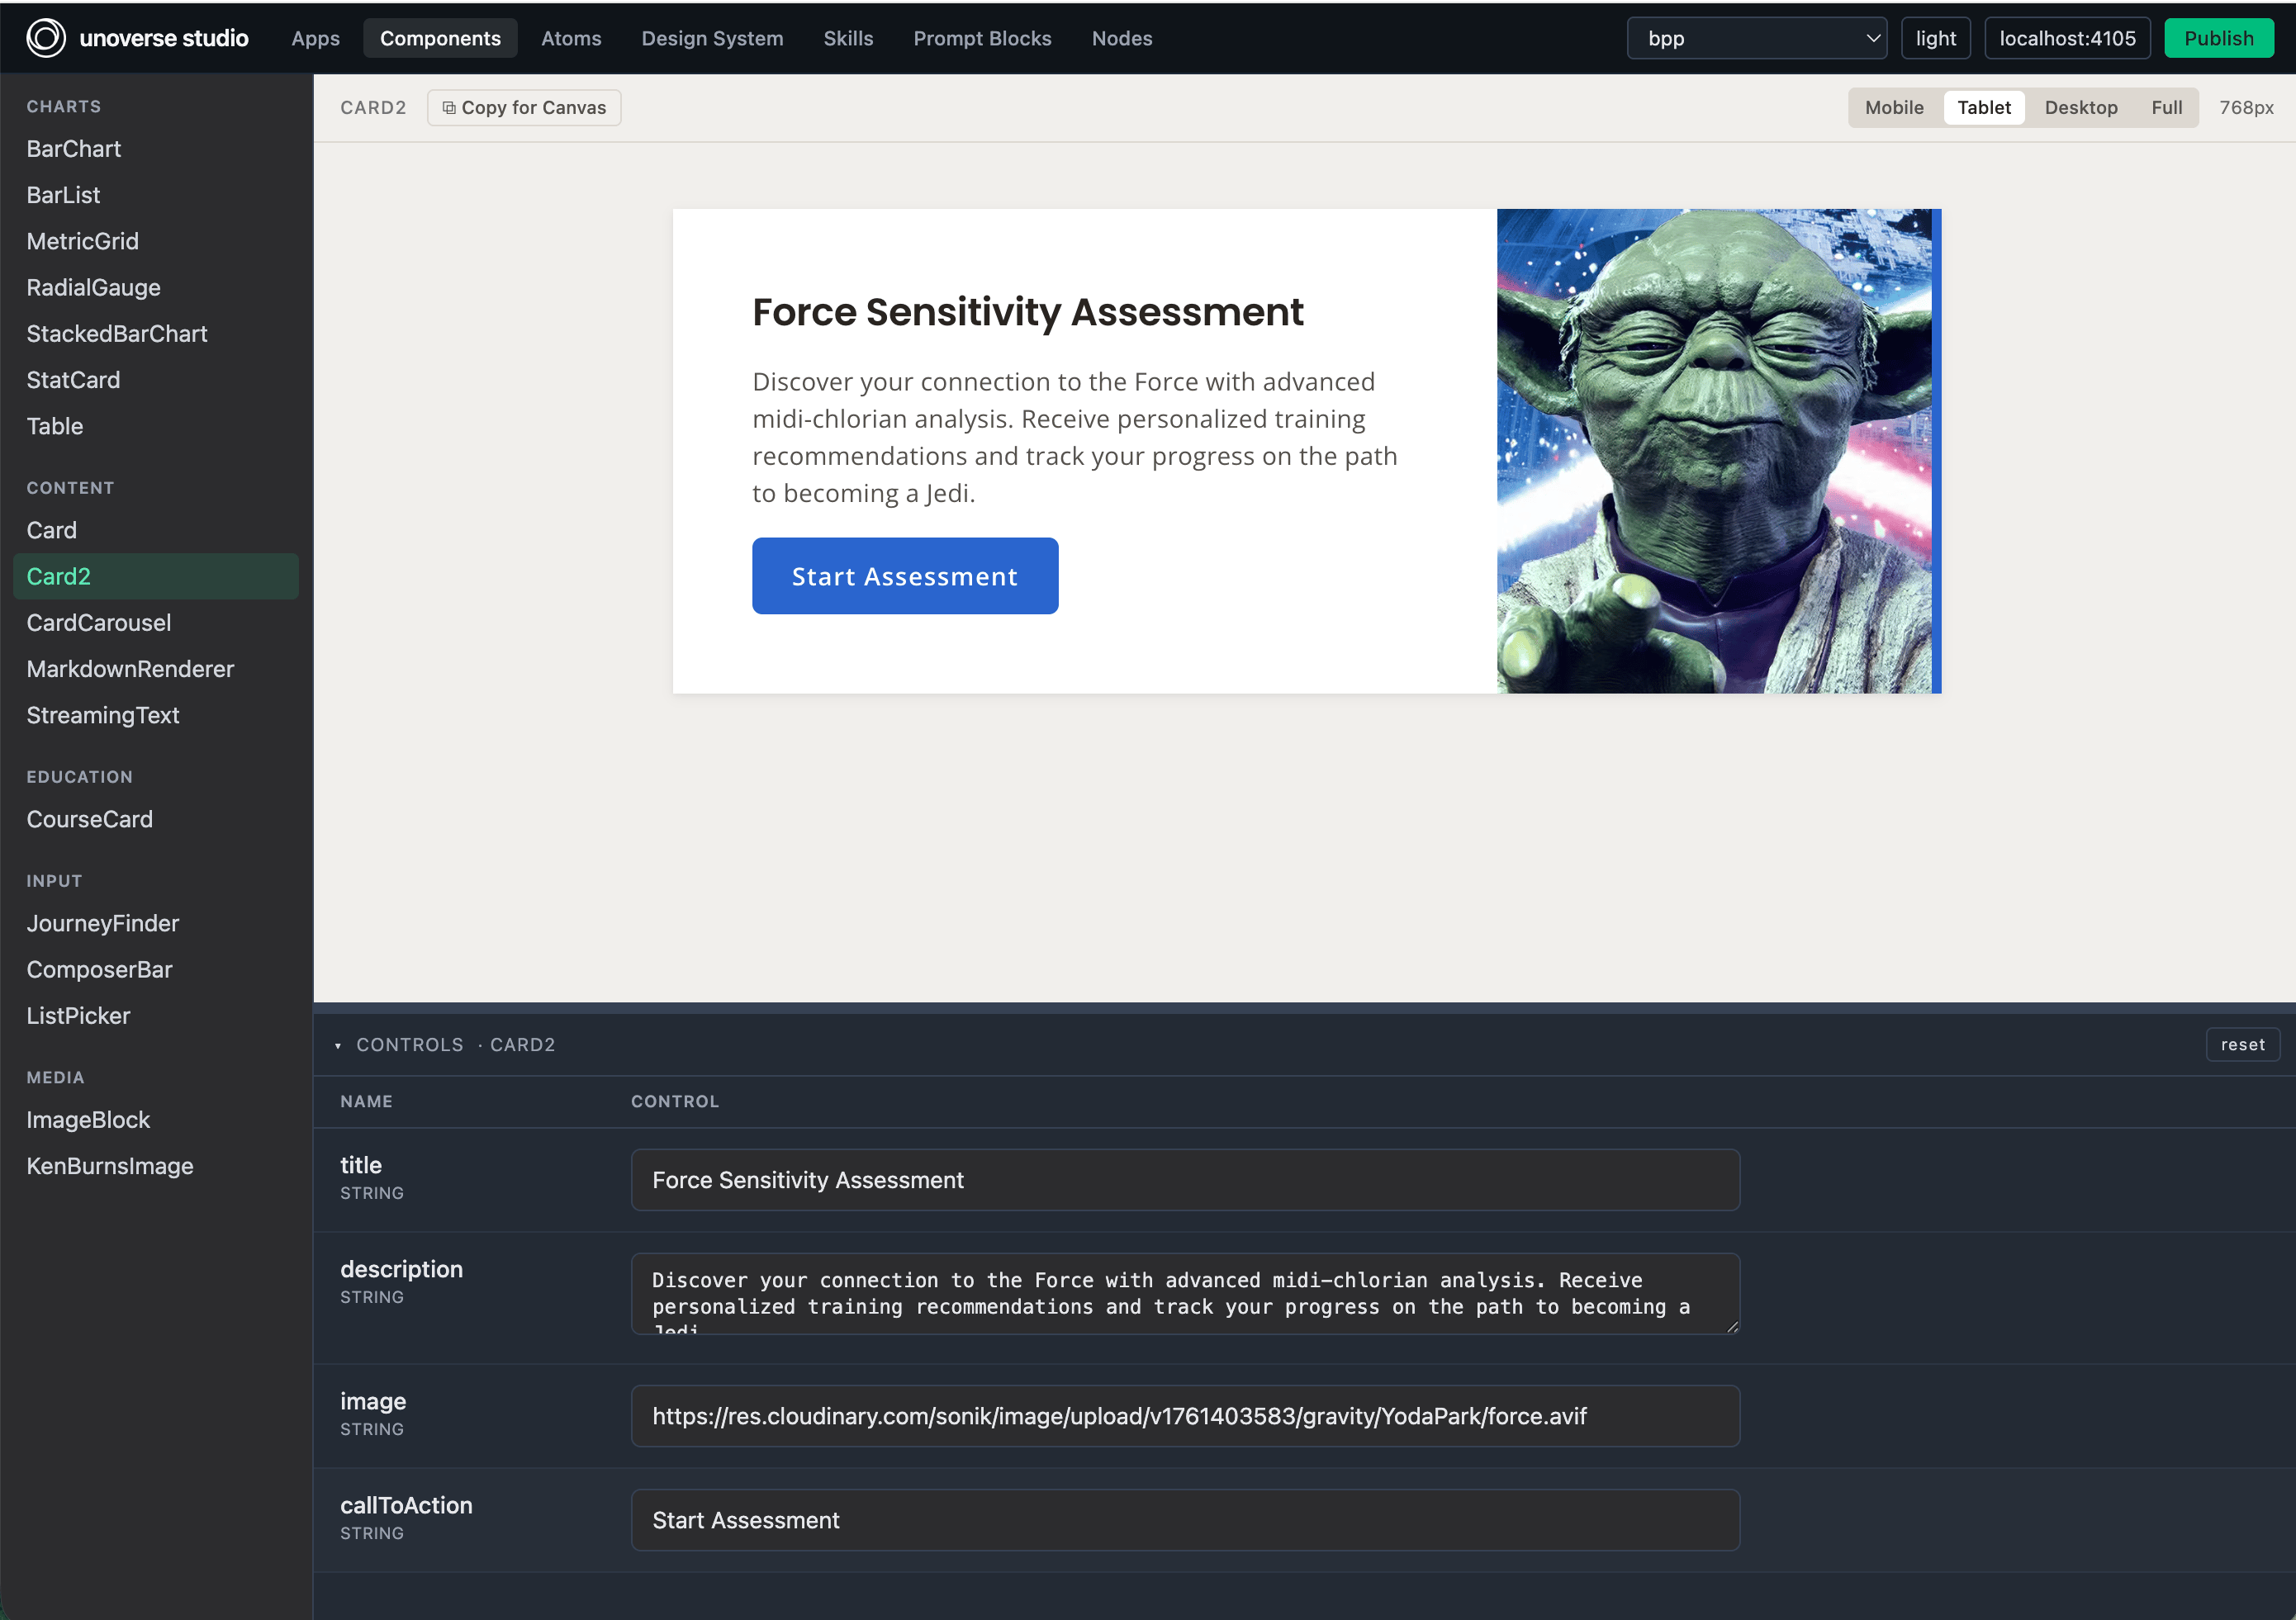Screen dimensions: 2296x1620
Task: Click the INPUT section header
Action: pyautogui.click(x=54, y=881)
